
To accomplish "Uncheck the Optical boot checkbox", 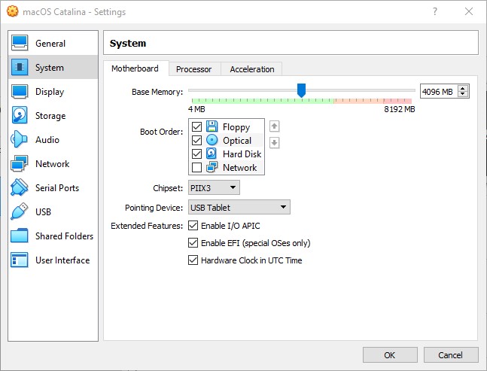I will pos(196,140).
